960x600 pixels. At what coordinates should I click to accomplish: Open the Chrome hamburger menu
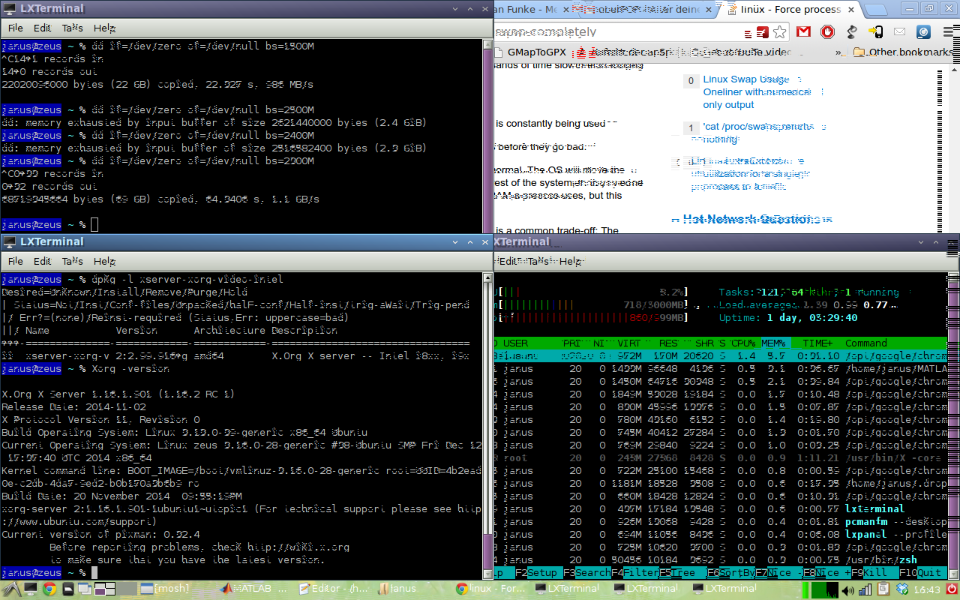coord(948,32)
